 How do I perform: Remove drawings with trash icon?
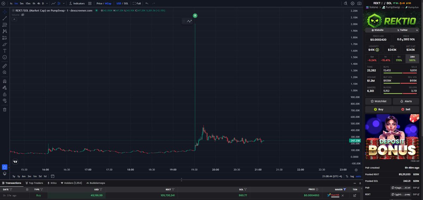click(x=5, y=110)
